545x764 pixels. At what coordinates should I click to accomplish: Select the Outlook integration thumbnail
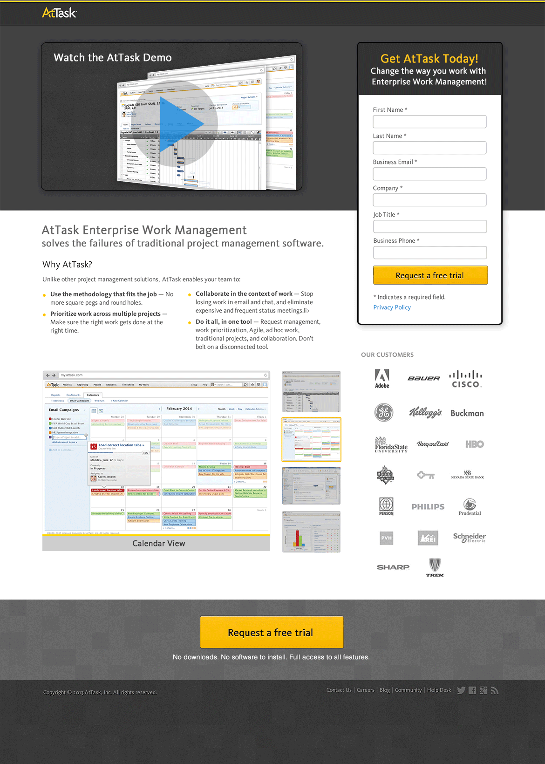point(311,486)
